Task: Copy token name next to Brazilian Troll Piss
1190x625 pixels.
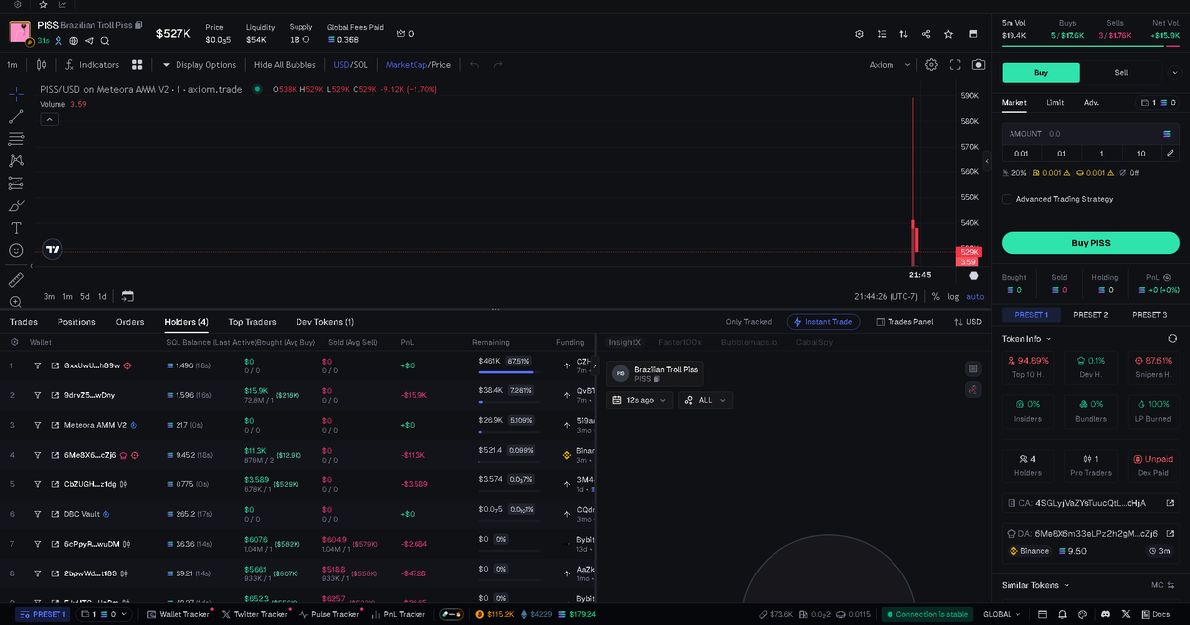Action: click(x=139, y=24)
